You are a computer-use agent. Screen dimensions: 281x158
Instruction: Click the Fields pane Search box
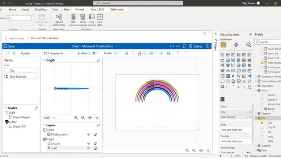coord(268,42)
